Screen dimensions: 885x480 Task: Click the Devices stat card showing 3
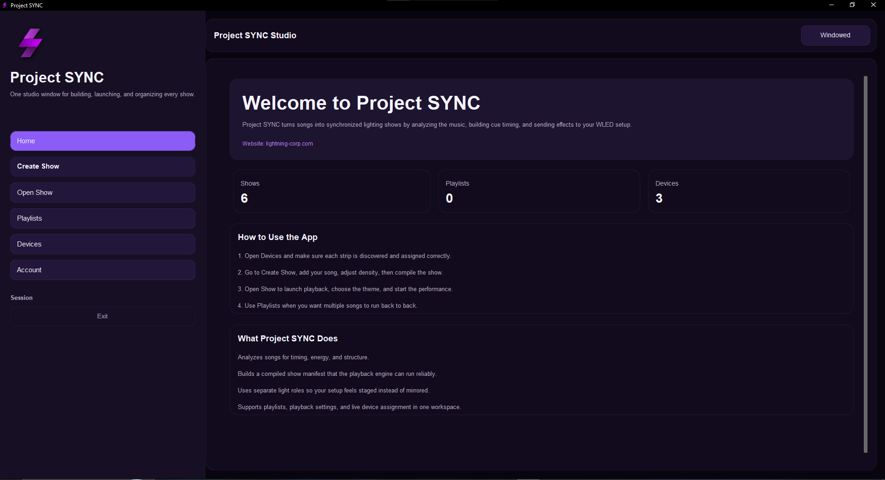(749, 191)
